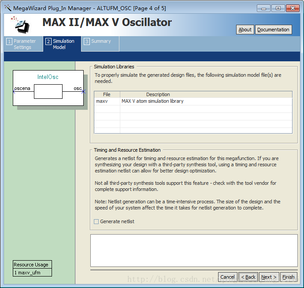Cancel the wizard
This screenshot has height=288, width=304.
tap(227, 277)
